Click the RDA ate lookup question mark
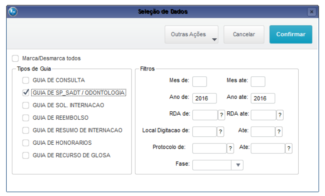The height and width of the screenshot is (196, 325). pyautogui.click(x=280, y=115)
